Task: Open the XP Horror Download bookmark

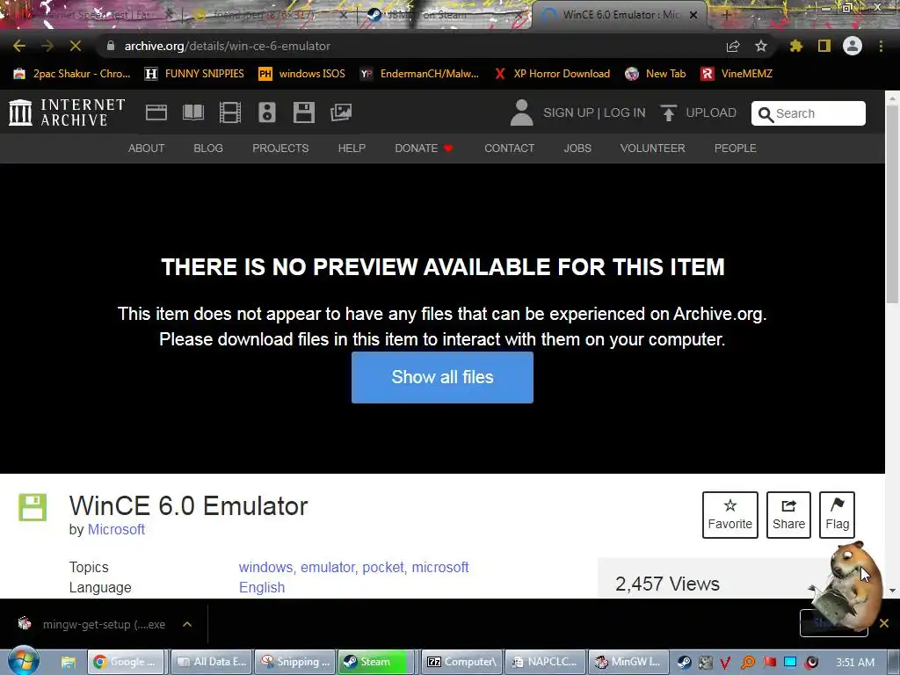Action: [x=552, y=74]
